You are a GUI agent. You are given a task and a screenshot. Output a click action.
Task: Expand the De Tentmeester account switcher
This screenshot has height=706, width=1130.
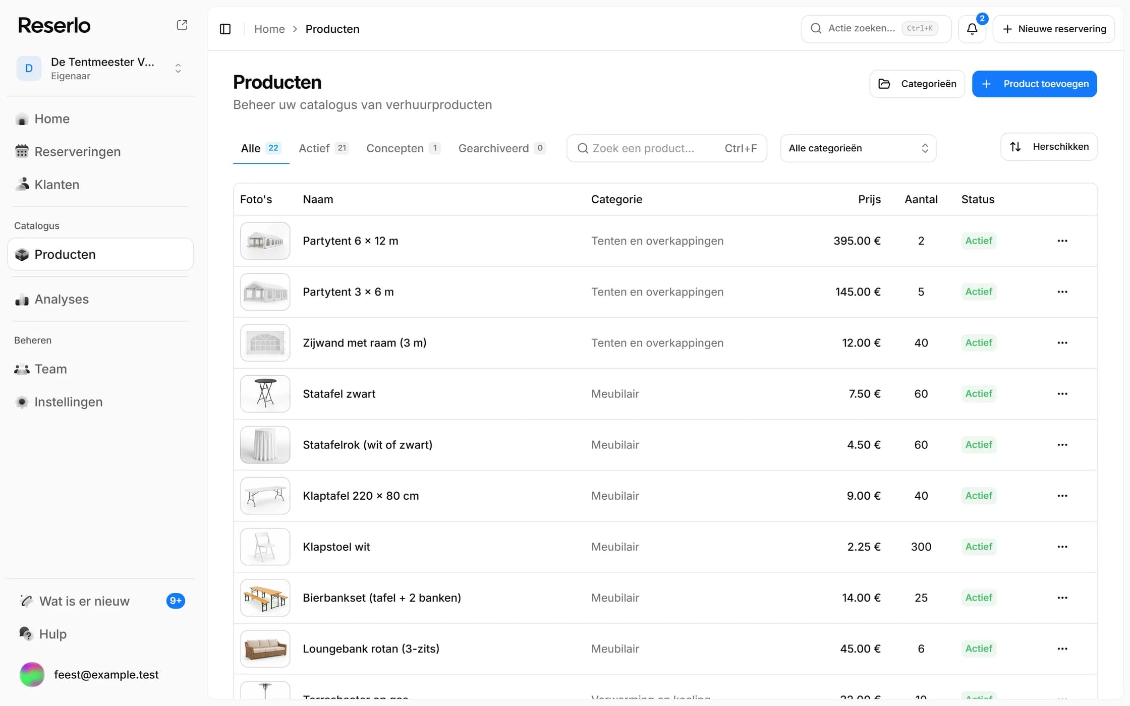[x=100, y=69]
